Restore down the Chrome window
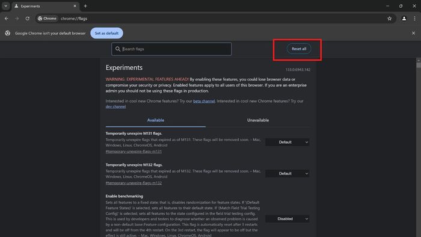This screenshot has height=237, width=421. [401, 6]
